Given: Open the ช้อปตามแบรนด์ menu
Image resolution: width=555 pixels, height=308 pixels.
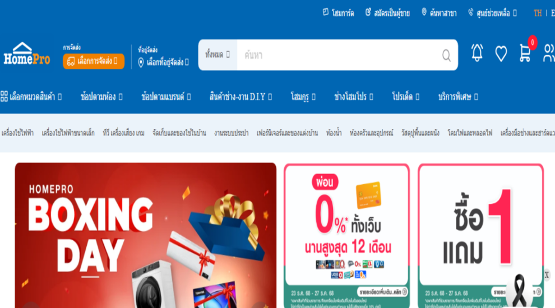Looking at the screenshot, I should pos(166,96).
